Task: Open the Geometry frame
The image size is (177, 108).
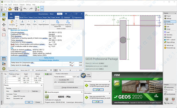Action: (x=168, y=35)
